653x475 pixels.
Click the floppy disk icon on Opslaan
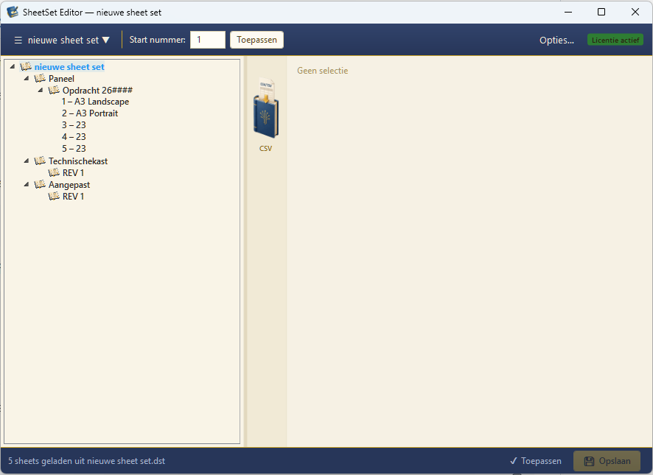[589, 461]
